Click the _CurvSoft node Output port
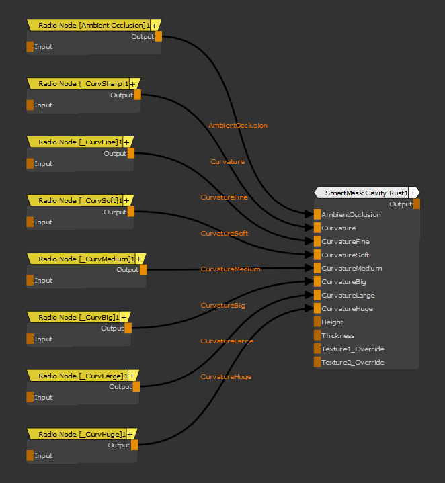Viewport: 445px width, 483px height. click(130, 212)
